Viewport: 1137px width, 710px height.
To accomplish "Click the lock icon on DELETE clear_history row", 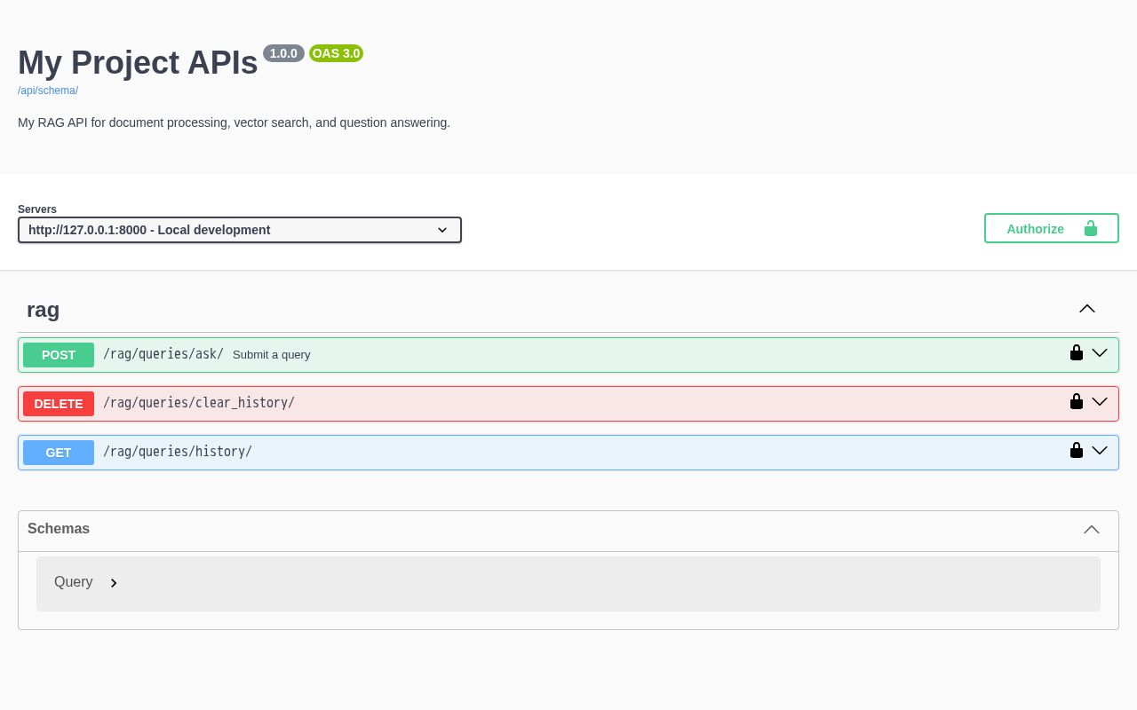I will click(x=1077, y=401).
